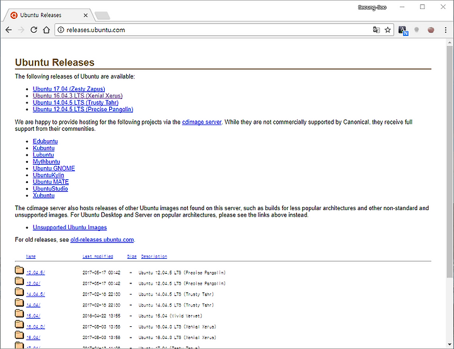Open the 12.04/ directory link

tap(33, 283)
